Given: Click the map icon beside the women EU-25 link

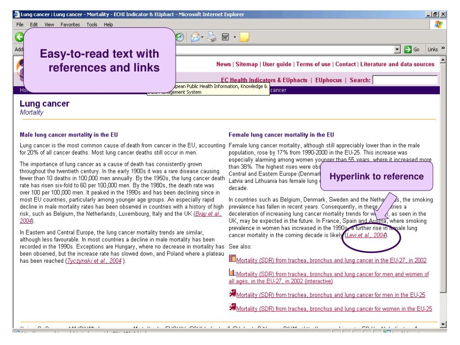Looking at the screenshot, I should pyautogui.click(x=233, y=307).
